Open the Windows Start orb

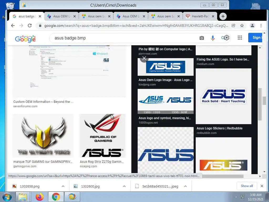[x=7, y=197]
